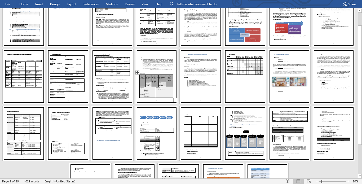Switch to the Mailings tab
This screenshot has height=184, width=362.
tap(112, 4)
